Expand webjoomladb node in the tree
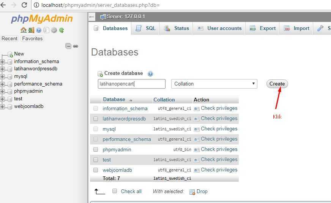 point(2,107)
